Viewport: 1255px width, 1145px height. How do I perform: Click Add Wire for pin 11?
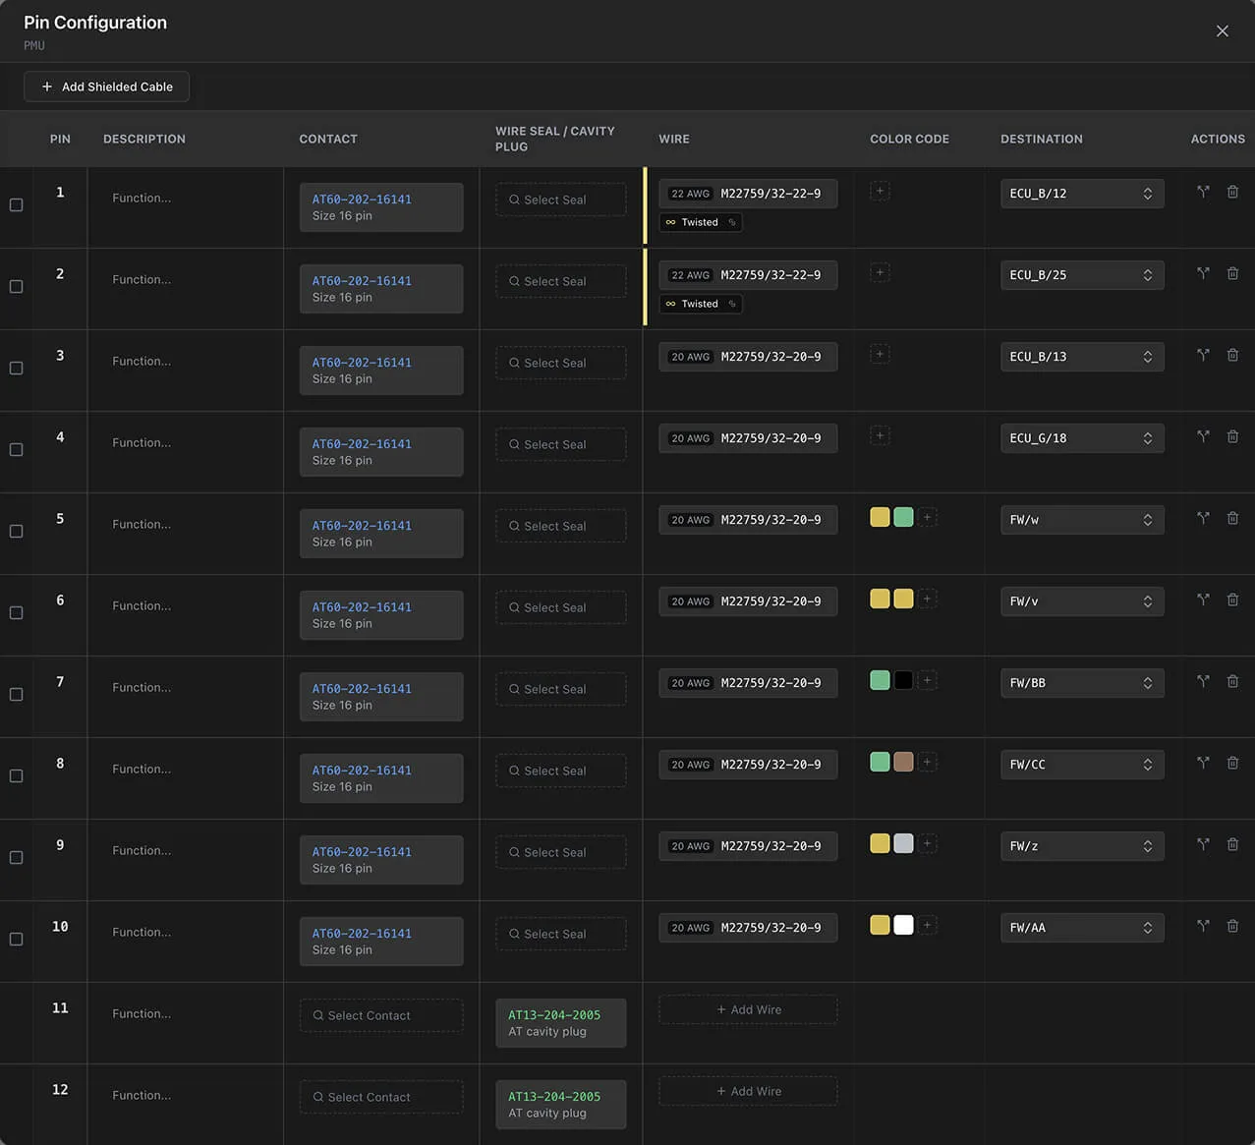748,1009
